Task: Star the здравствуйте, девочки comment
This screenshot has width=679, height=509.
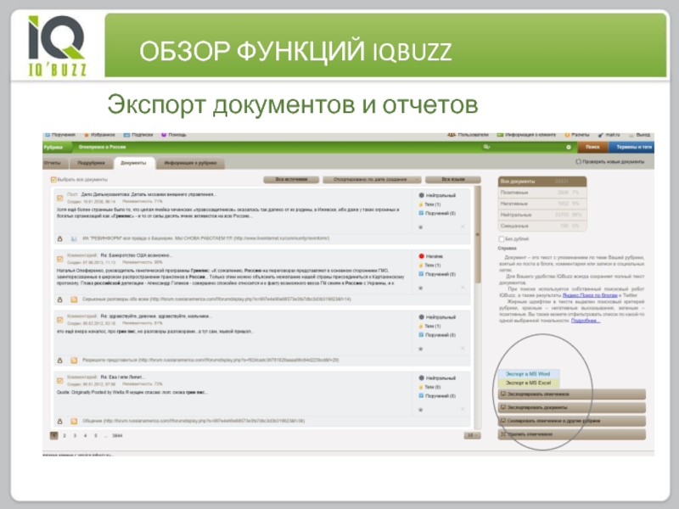Action: pyautogui.click(x=420, y=349)
